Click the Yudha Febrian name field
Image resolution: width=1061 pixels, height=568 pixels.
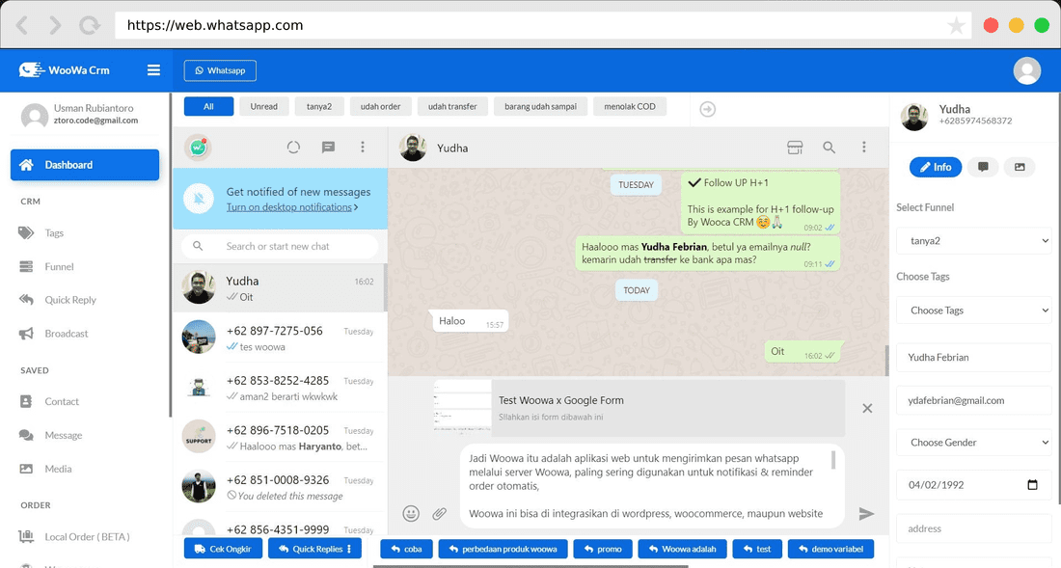point(974,357)
